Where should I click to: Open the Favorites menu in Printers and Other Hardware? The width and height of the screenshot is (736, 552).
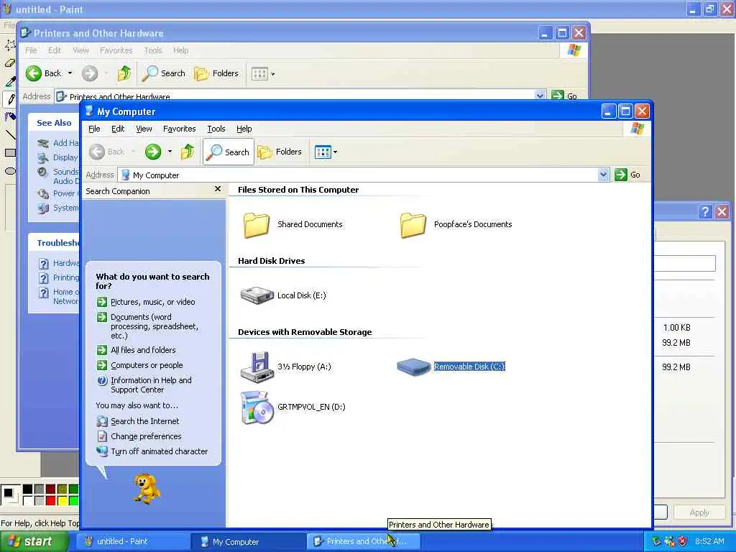[x=116, y=50]
